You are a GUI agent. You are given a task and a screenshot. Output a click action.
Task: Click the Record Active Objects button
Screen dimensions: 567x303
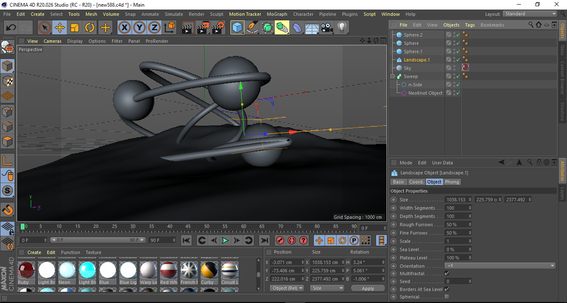280,240
